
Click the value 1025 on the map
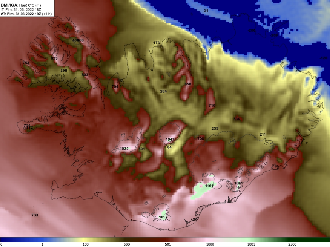(x=124, y=149)
